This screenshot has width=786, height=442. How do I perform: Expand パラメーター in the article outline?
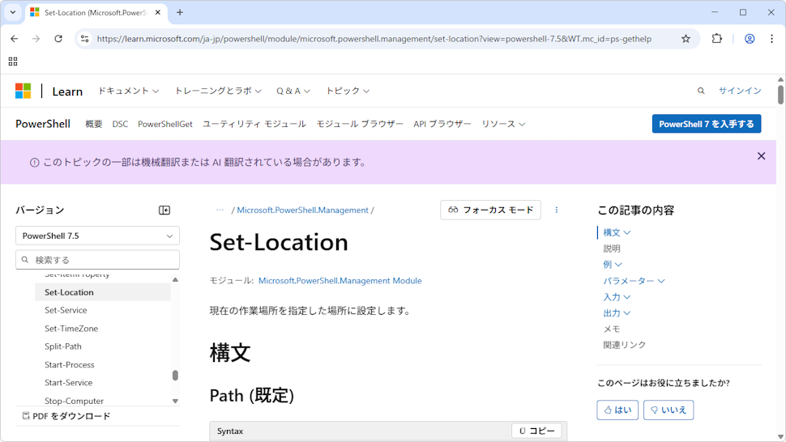tap(634, 281)
